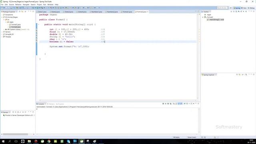The image size is (256, 144).
Task: Maximize the Outline view
Action: point(254,12)
